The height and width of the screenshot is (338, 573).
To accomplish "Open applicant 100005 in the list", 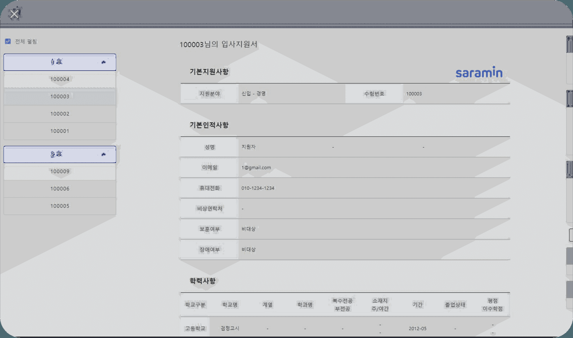I will (x=60, y=206).
